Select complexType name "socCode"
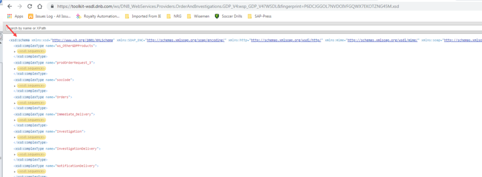 click(x=64, y=80)
